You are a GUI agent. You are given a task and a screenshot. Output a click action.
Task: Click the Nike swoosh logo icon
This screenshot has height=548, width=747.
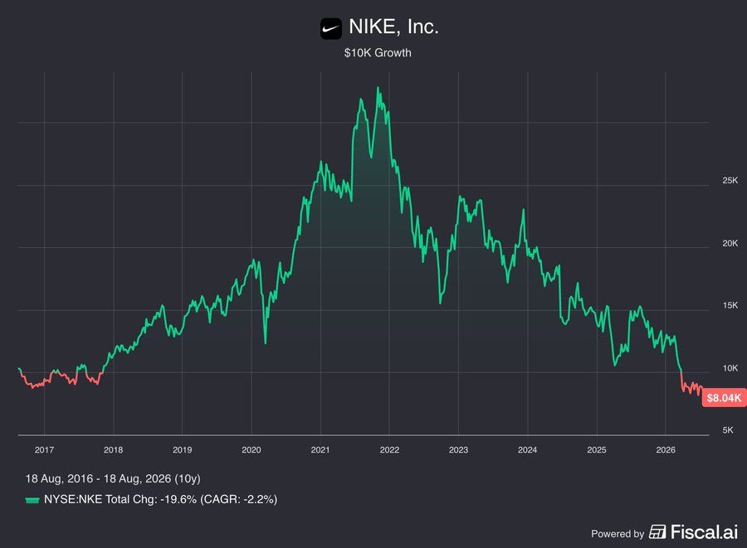(330, 28)
